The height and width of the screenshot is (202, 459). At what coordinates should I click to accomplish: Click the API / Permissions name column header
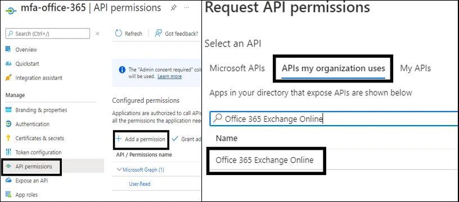(144, 154)
